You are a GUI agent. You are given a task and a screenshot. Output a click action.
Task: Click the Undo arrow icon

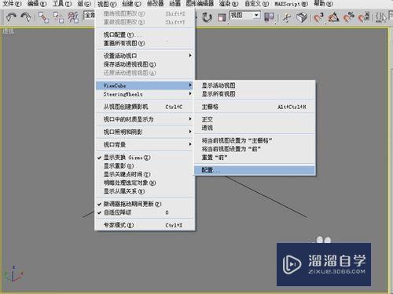(x=11, y=17)
